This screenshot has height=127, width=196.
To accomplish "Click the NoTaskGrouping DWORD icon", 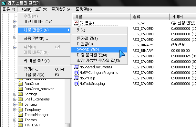I will tap(77, 84).
